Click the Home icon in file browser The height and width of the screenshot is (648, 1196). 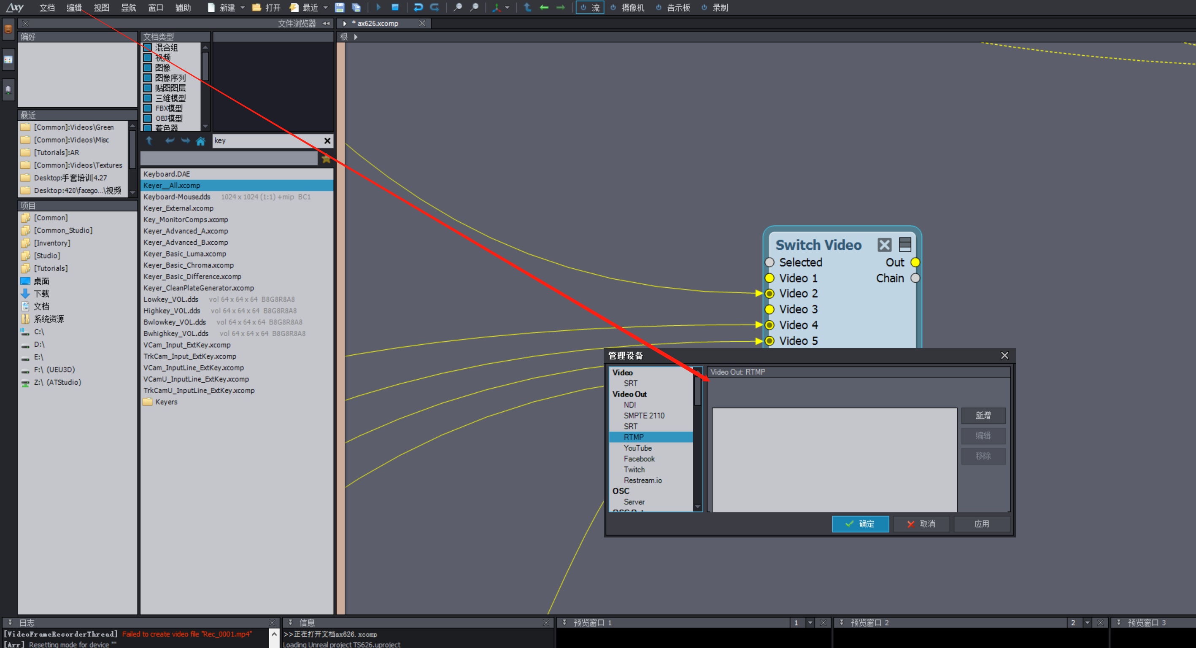(x=200, y=141)
